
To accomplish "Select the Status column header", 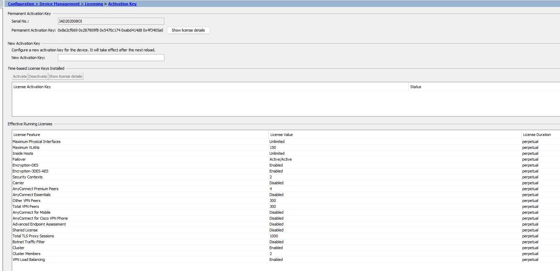I will click(x=484, y=87).
